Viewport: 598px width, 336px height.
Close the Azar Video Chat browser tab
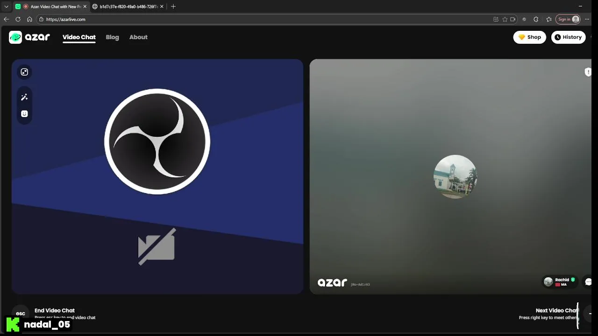pyautogui.click(x=85, y=7)
